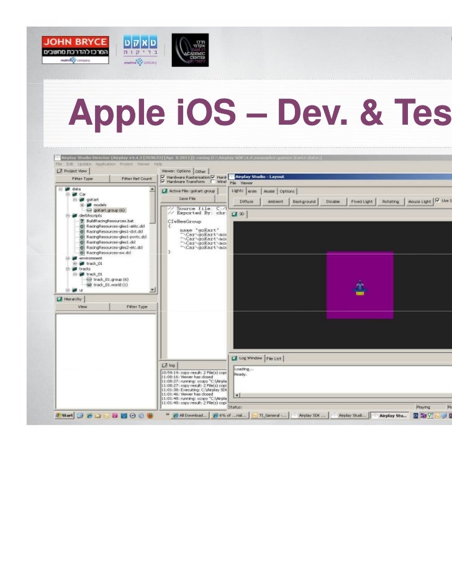Click the RacingResources-gles1-atitc.dcl file icon
Screen dimensions: 452x585
(x=82, y=226)
